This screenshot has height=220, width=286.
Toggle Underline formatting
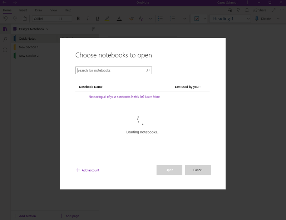pos(97,19)
